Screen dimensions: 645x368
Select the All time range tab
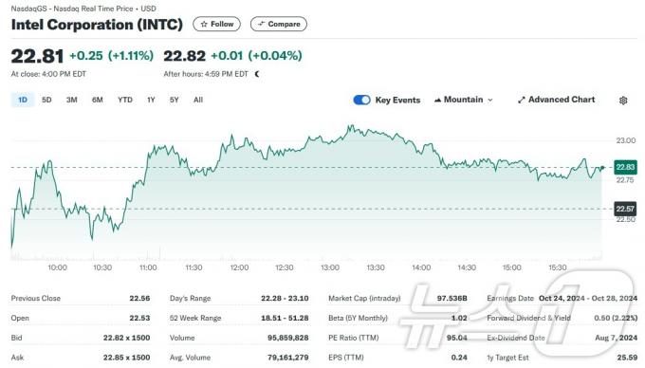coord(198,100)
